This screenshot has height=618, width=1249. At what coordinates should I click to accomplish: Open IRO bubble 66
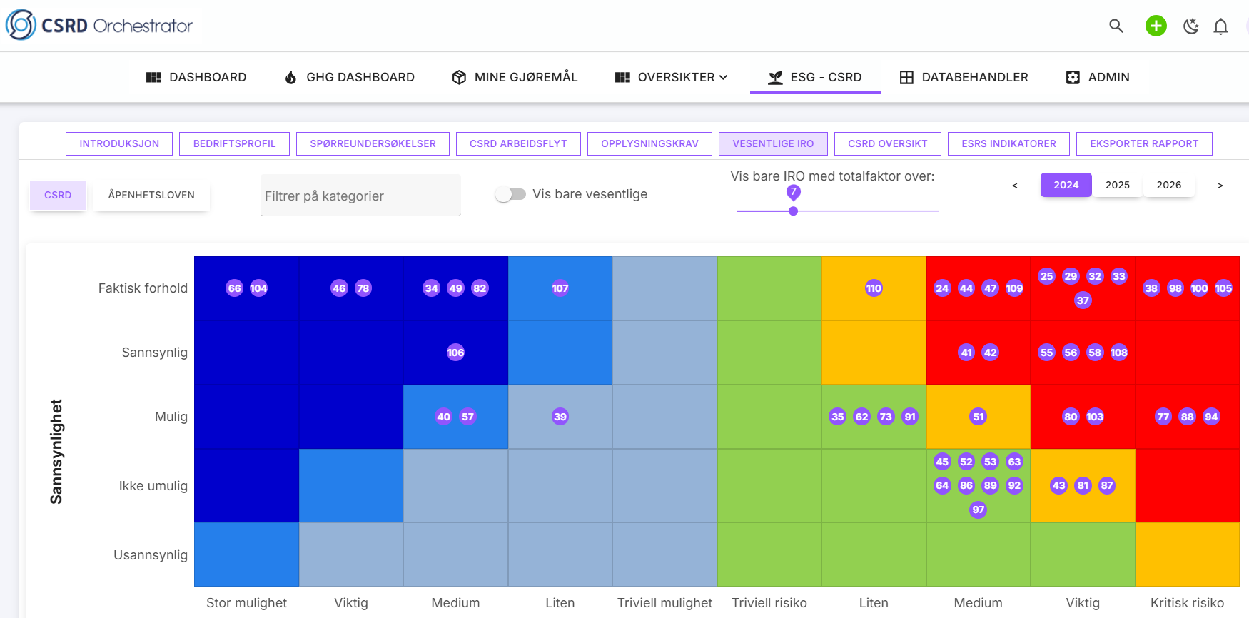(x=234, y=288)
